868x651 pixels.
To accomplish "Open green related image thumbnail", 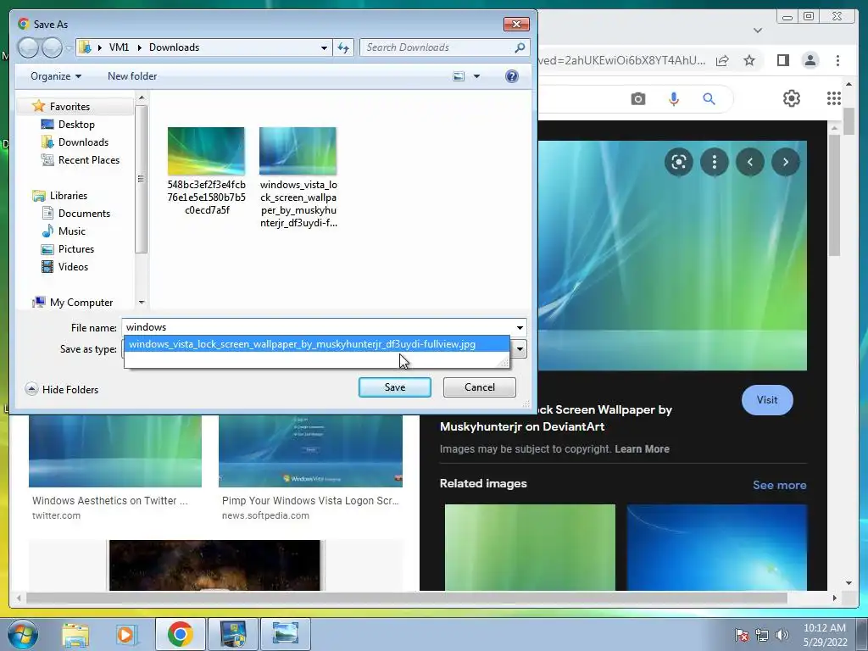I will 530,547.
